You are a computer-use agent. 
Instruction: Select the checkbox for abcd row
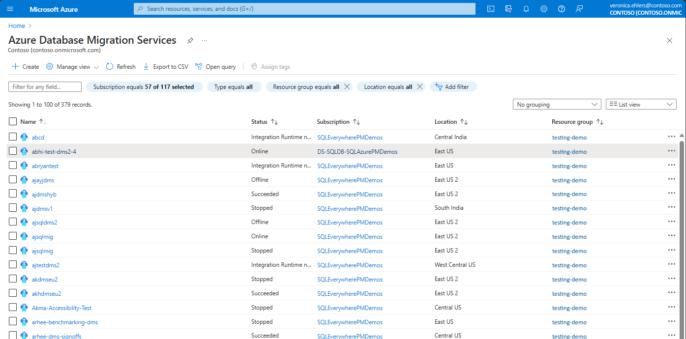point(13,137)
